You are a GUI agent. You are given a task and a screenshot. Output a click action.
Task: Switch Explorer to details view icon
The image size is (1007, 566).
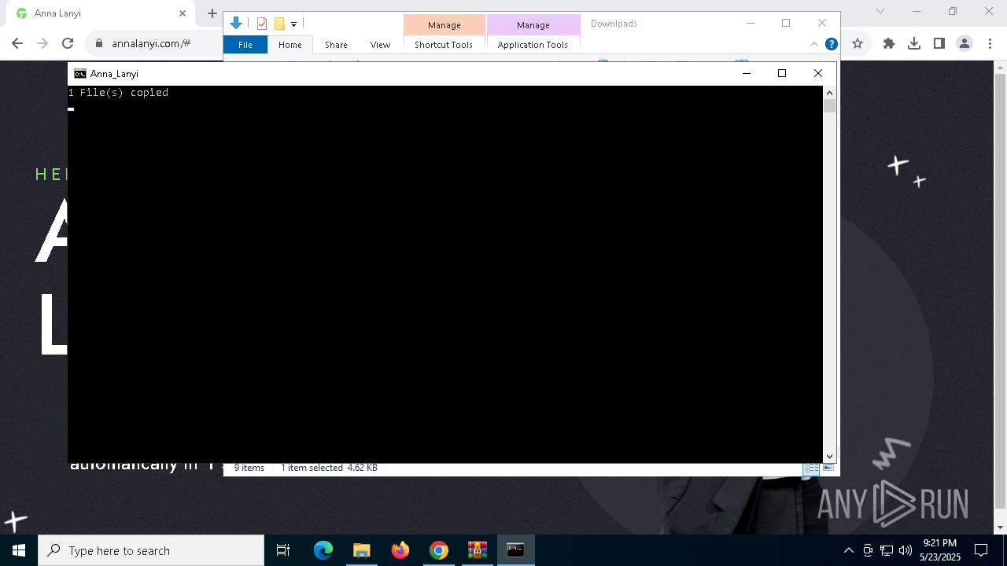811,468
